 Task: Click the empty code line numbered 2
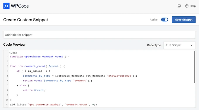click(x=102, y=61)
